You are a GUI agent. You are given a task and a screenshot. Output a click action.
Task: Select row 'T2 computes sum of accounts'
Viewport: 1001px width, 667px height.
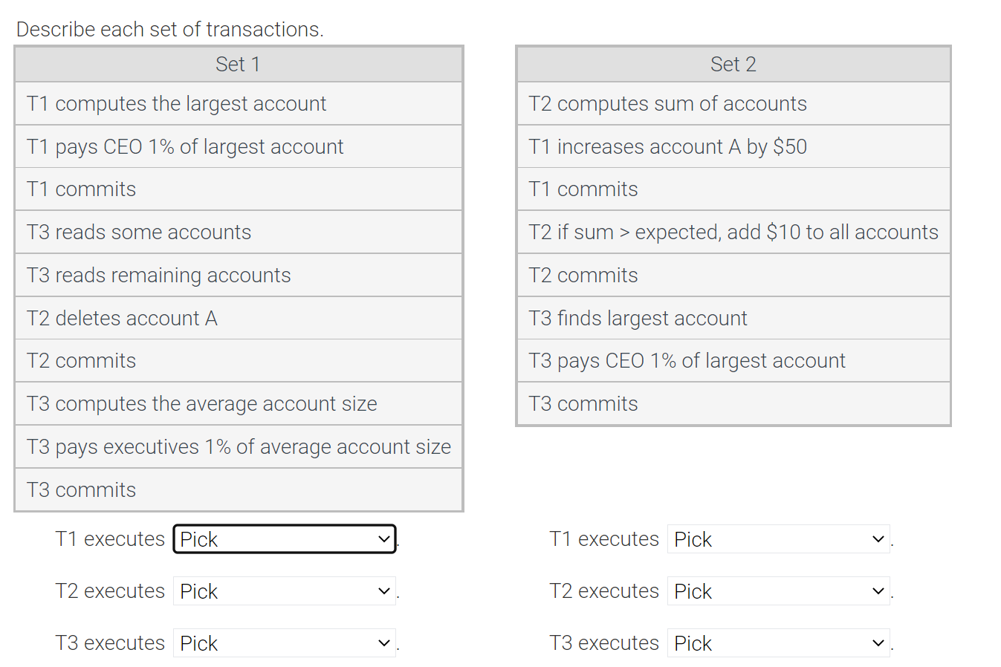coord(733,104)
